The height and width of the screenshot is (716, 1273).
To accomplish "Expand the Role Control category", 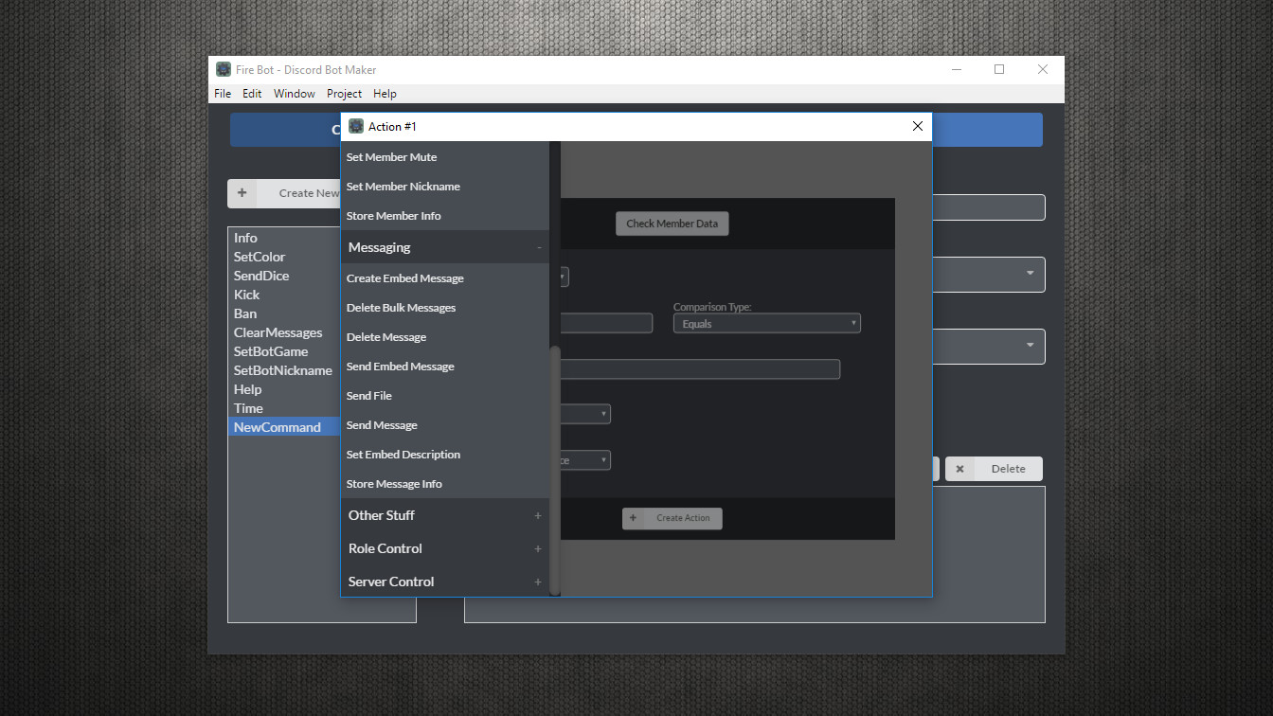I will [445, 548].
